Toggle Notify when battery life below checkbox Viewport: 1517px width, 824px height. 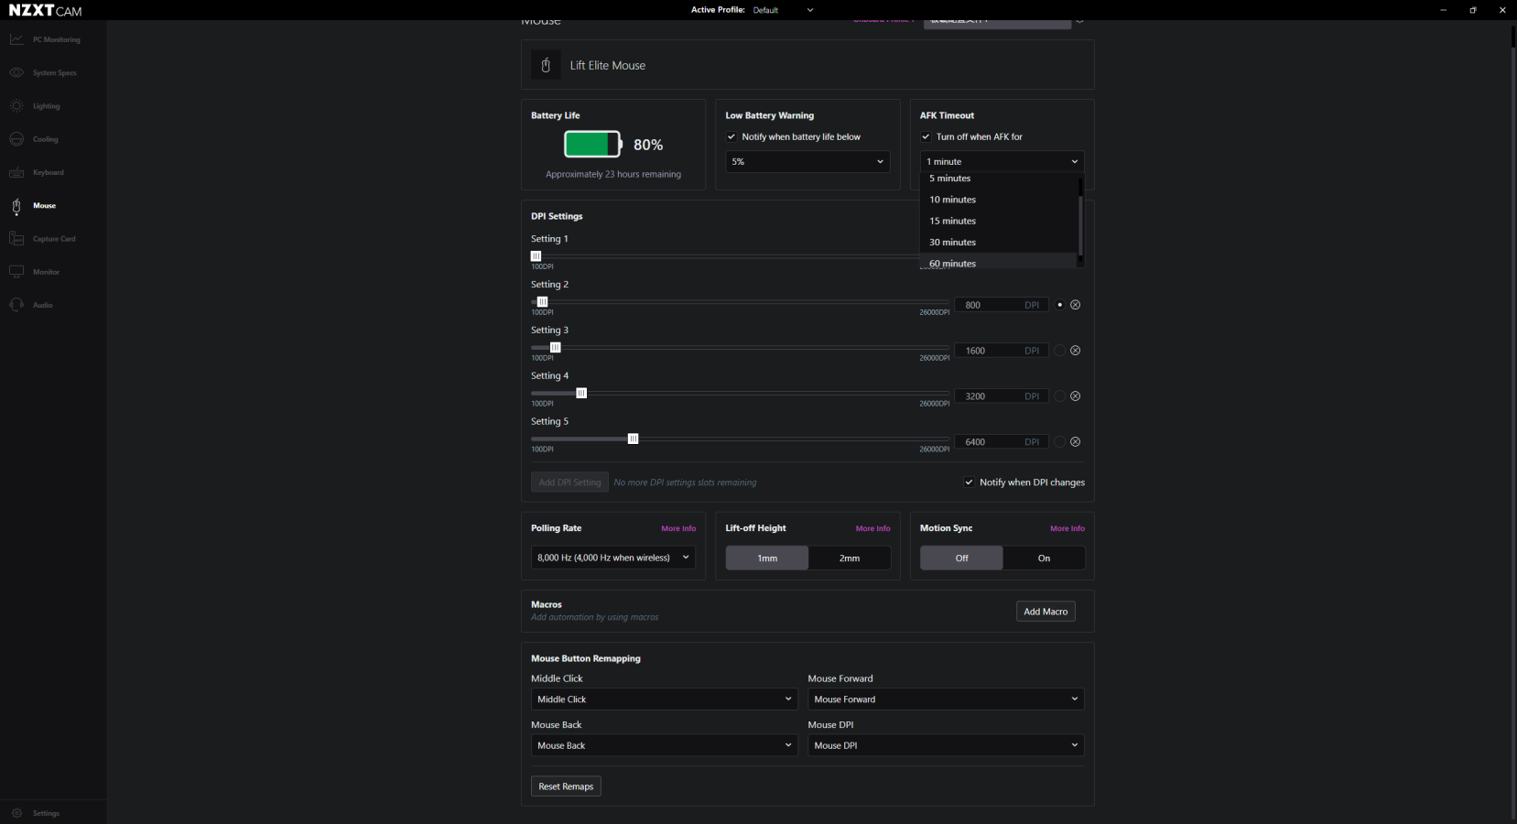click(x=731, y=137)
